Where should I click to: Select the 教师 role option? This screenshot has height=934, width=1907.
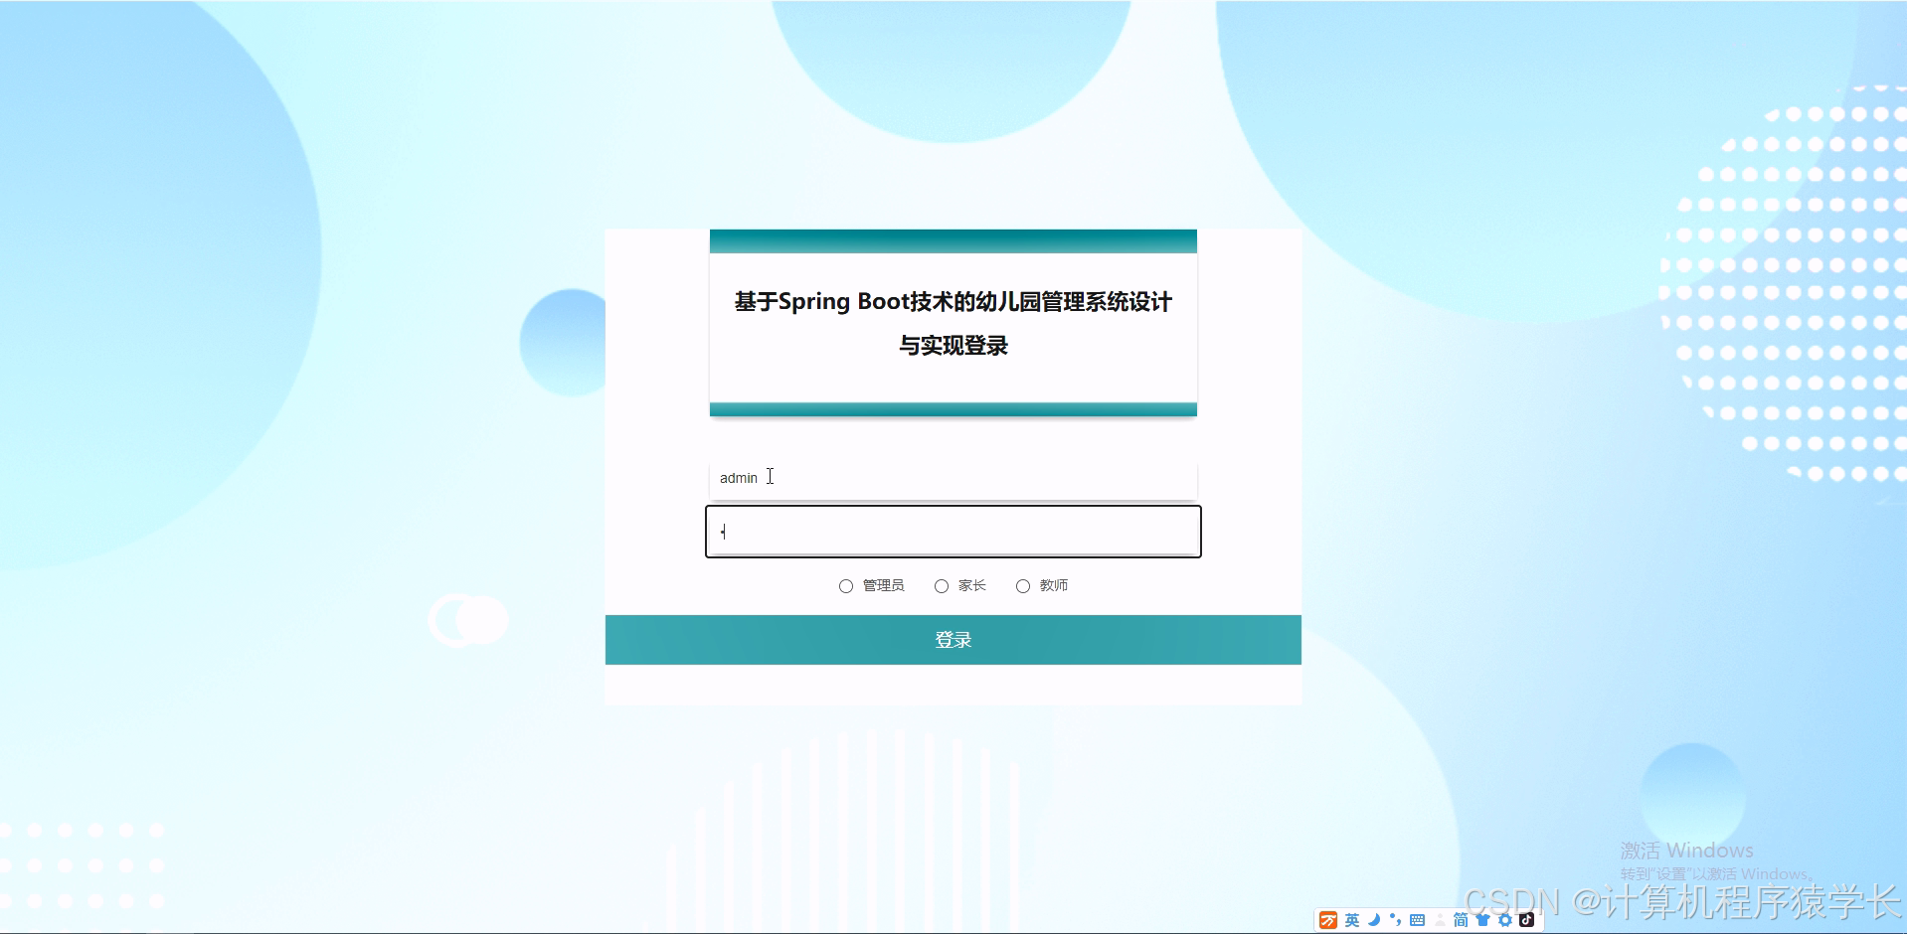pos(1023,585)
